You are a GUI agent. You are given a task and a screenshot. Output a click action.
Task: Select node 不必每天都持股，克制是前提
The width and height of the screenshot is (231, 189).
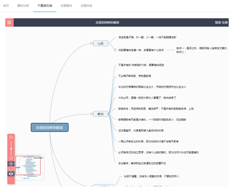pyautogui.click(x=135, y=76)
